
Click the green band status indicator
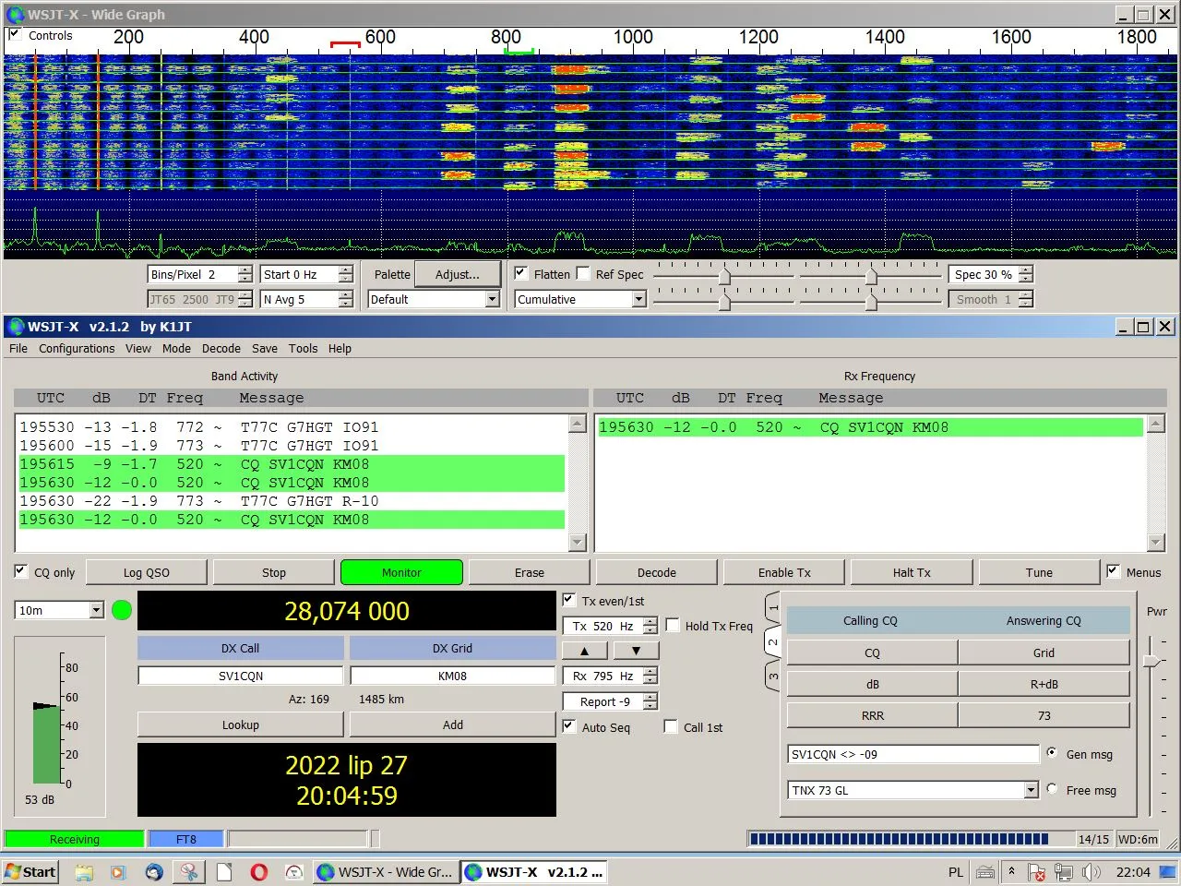click(122, 610)
